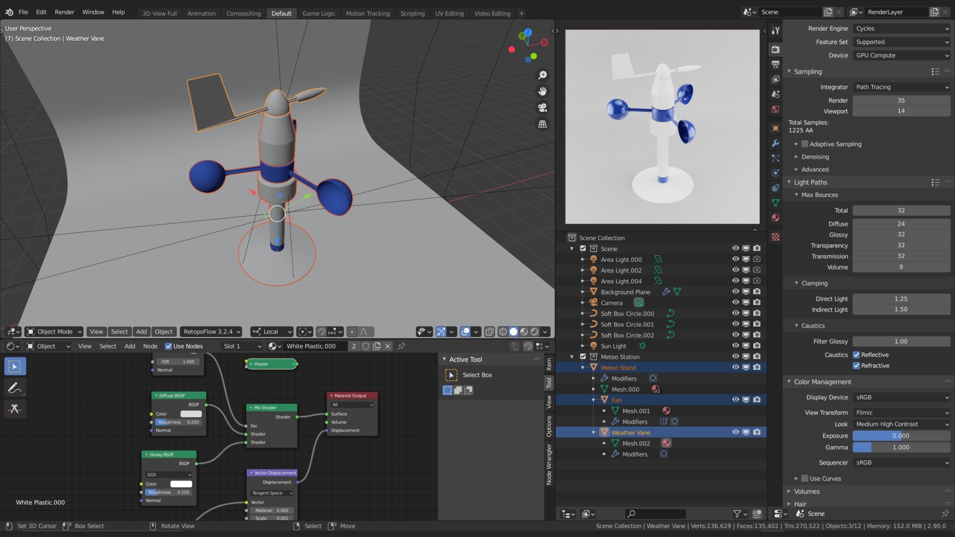955x537 pixels.
Task: Switch to the Compositing workspace tab
Action: [x=243, y=13]
